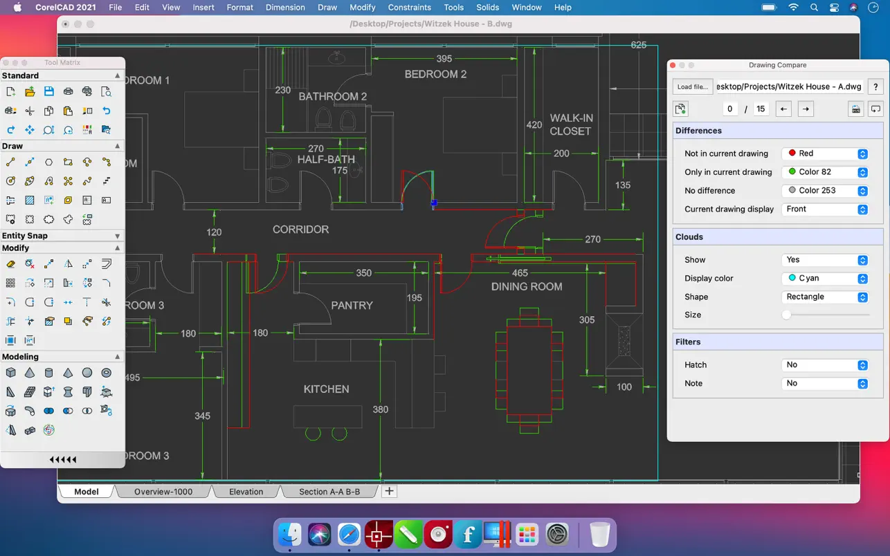Click the Save icon in Standard tools
The image size is (890, 556).
(x=48, y=91)
